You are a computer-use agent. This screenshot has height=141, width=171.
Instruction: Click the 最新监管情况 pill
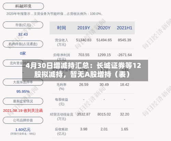23,101
